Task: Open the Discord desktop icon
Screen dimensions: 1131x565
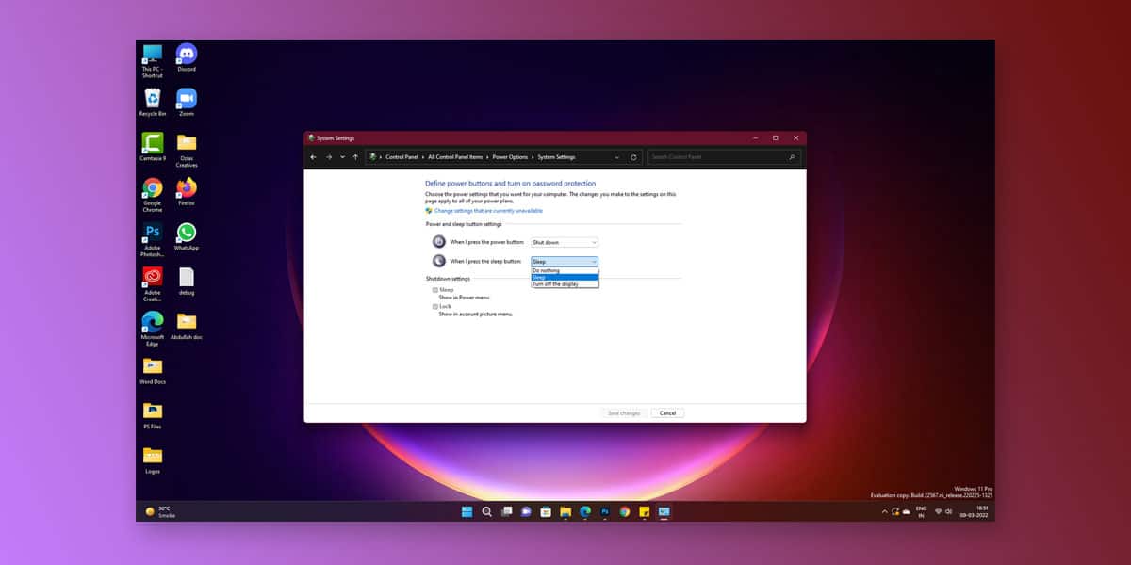Action: click(x=187, y=57)
